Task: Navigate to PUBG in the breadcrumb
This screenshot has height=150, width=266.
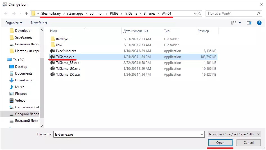Action: point(114,14)
